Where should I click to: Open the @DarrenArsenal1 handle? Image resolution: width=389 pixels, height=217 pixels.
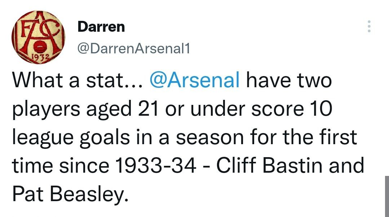pyautogui.click(x=134, y=49)
